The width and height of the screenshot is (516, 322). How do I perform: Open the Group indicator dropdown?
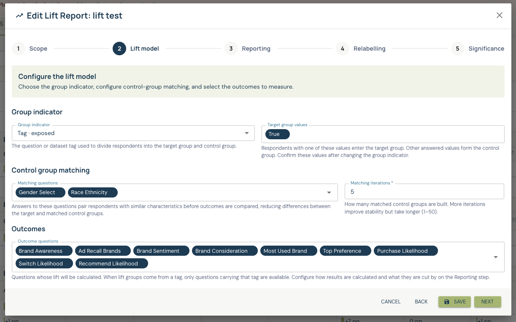pos(133,133)
